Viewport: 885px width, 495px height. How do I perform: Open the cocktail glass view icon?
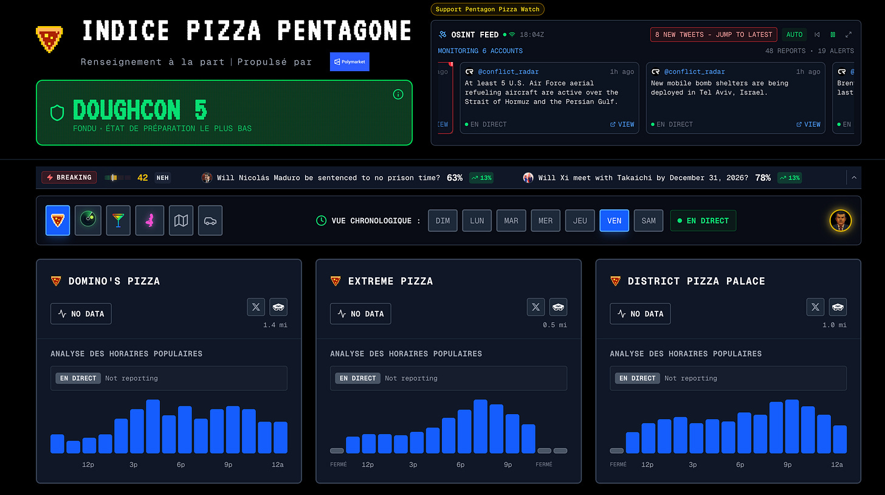119,220
